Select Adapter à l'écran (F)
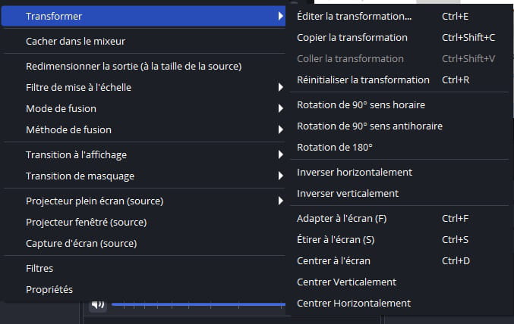The image size is (514, 324). [399, 218]
